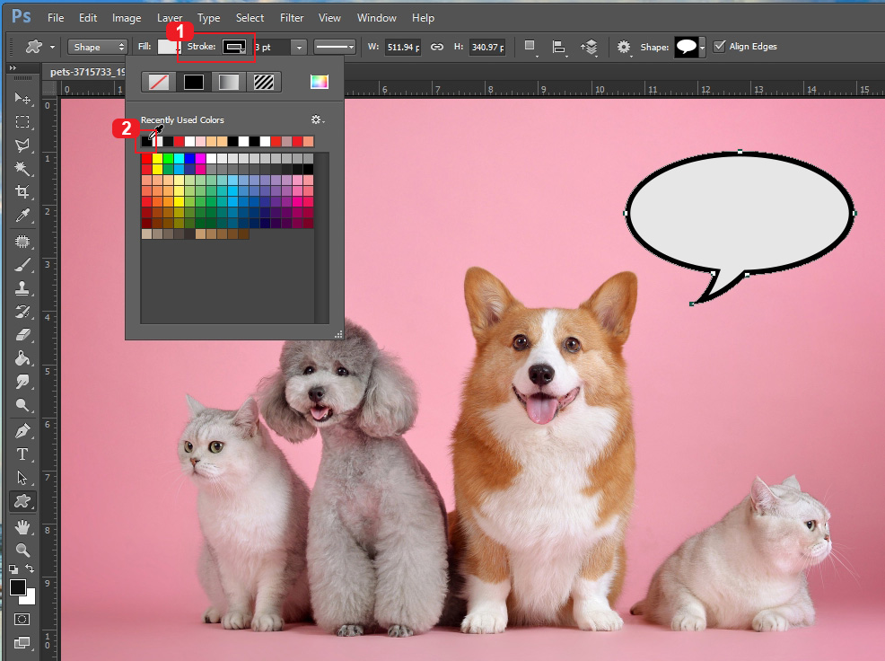Select the Rectangular Marquee tool
This screenshot has width=885, height=661.
click(22, 121)
